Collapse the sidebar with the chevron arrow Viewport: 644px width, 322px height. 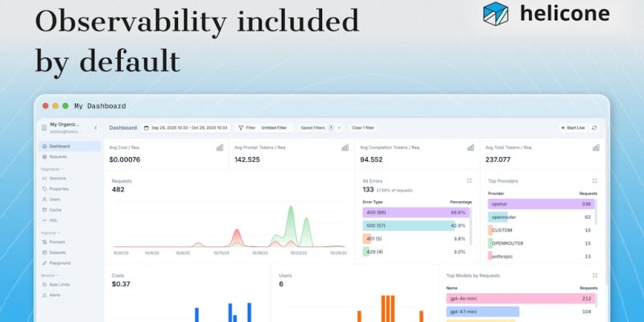(x=95, y=127)
